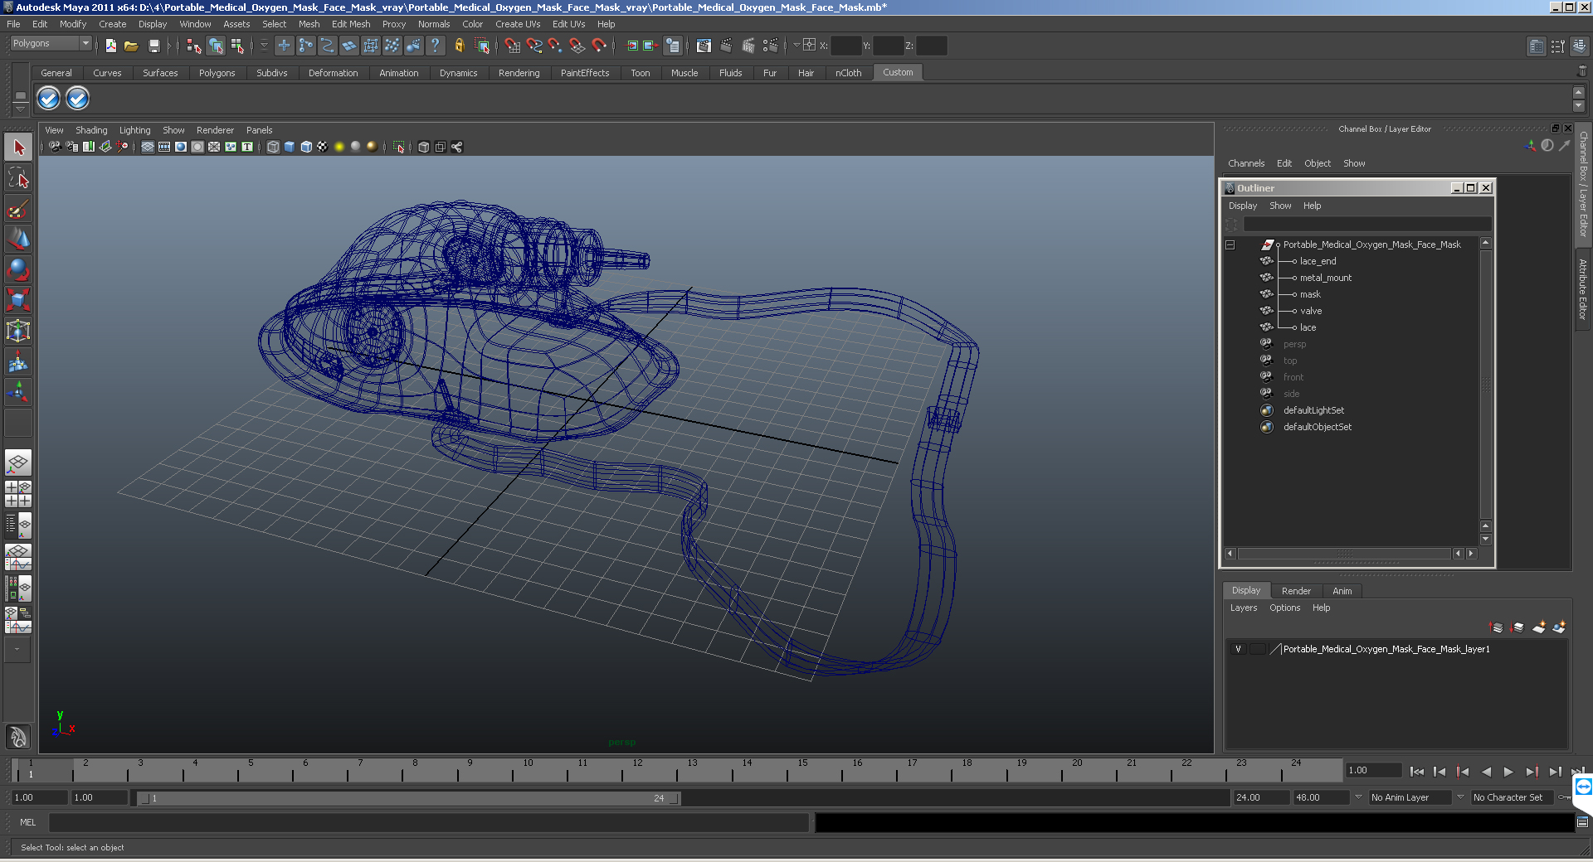
Task: Select the metal_mount node in Outliner
Action: tap(1325, 278)
